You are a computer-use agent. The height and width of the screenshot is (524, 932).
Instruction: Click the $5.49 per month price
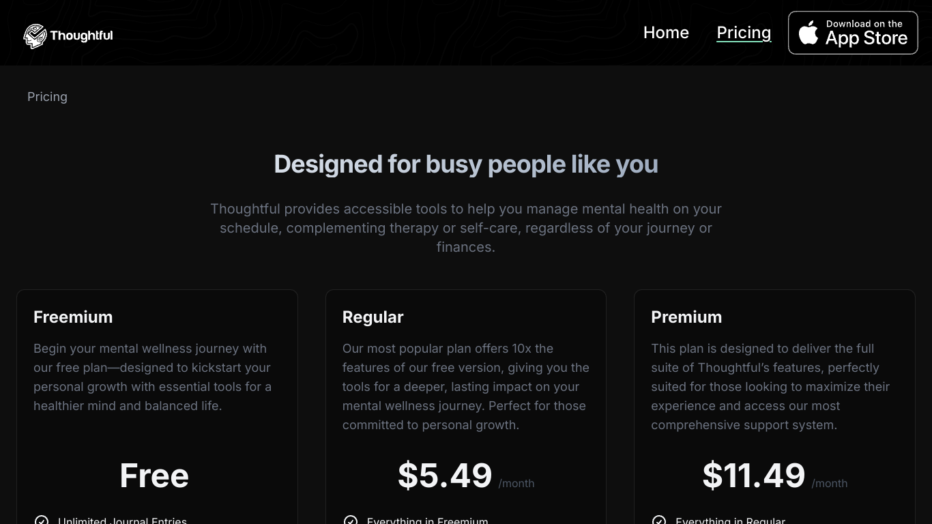pyautogui.click(x=466, y=476)
